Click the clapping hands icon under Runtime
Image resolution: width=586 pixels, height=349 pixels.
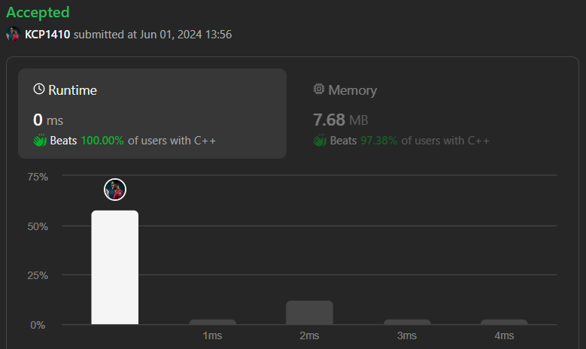40,141
